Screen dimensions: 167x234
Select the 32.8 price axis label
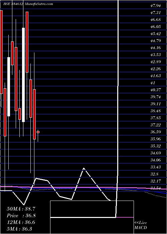coord(154,174)
